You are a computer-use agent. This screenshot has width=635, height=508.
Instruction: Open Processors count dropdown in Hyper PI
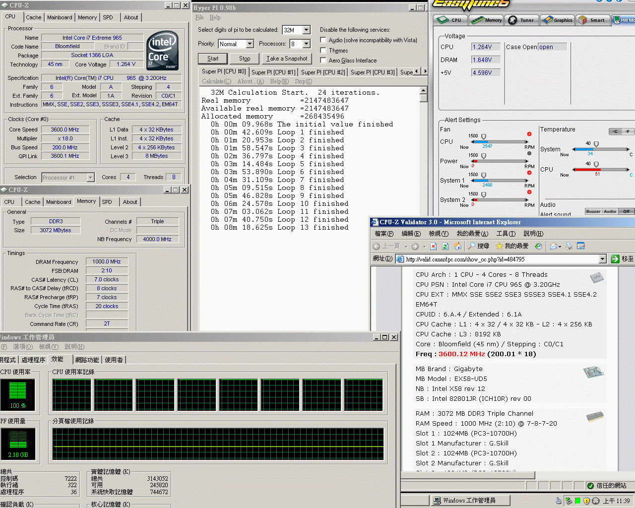[306, 44]
